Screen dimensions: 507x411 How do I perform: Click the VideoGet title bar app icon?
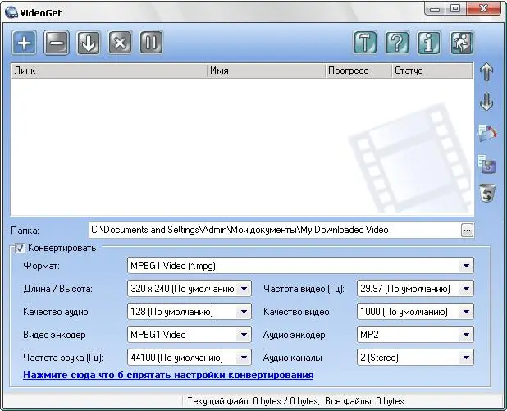click(x=11, y=12)
